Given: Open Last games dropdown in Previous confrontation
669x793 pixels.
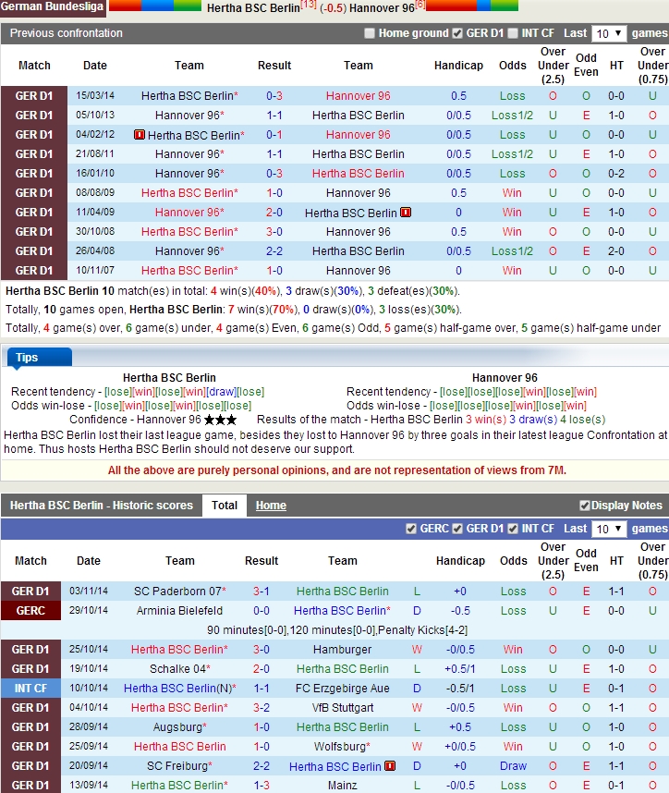Looking at the screenshot, I should (x=609, y=33).
